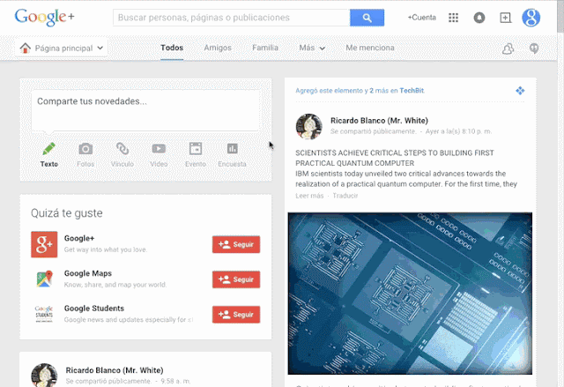The image size is (564, 387).
Task: Click the blue search magnifier button
Action: click(x=367, y=18)
